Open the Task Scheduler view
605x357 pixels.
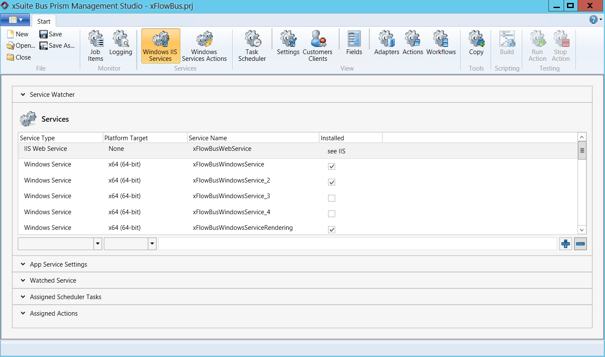[x=252, y=46]
